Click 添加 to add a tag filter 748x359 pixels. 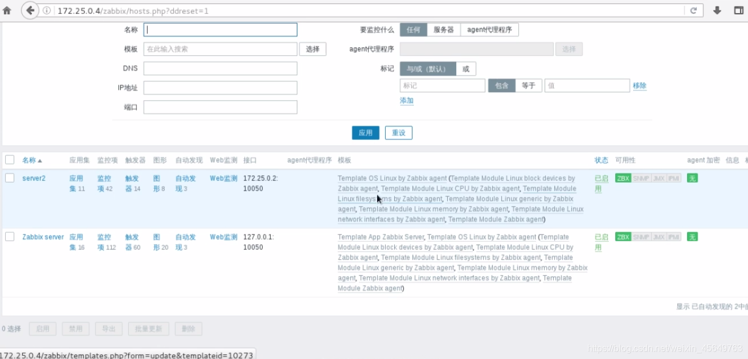click(x=407, y=101)
